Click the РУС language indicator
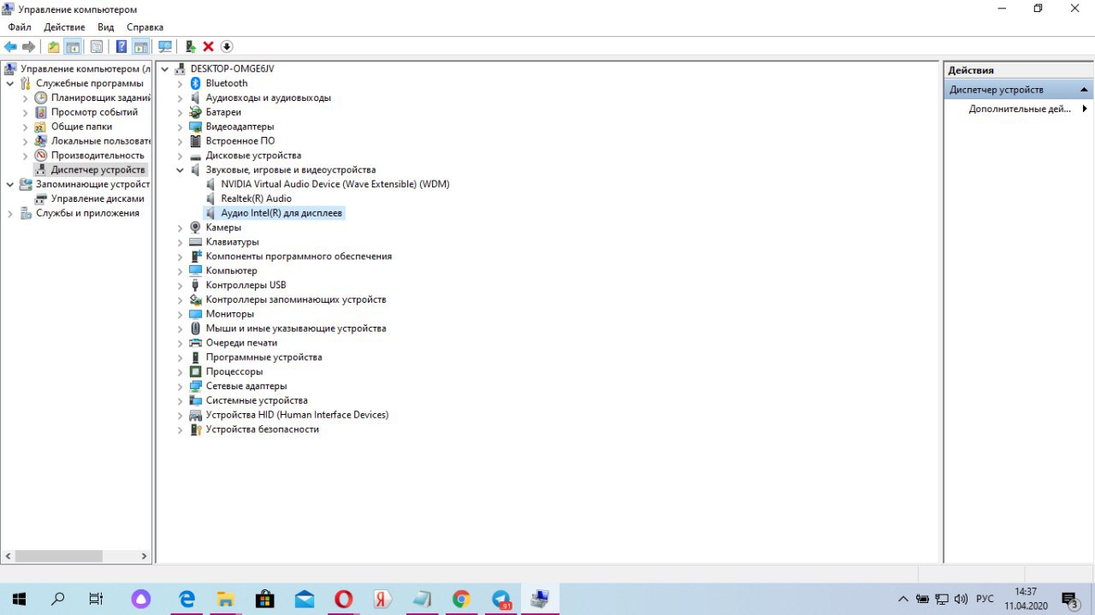 coord(985,599)
